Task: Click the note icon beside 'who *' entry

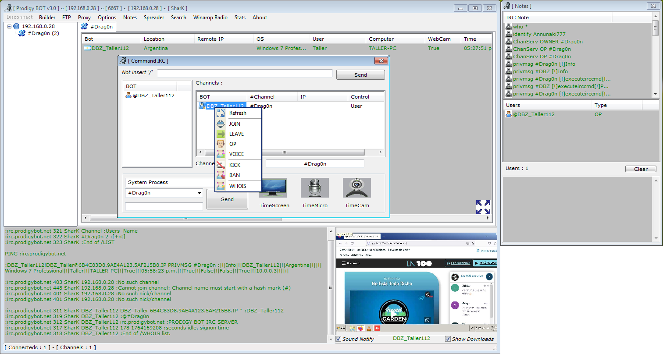Action: [509, 27]
